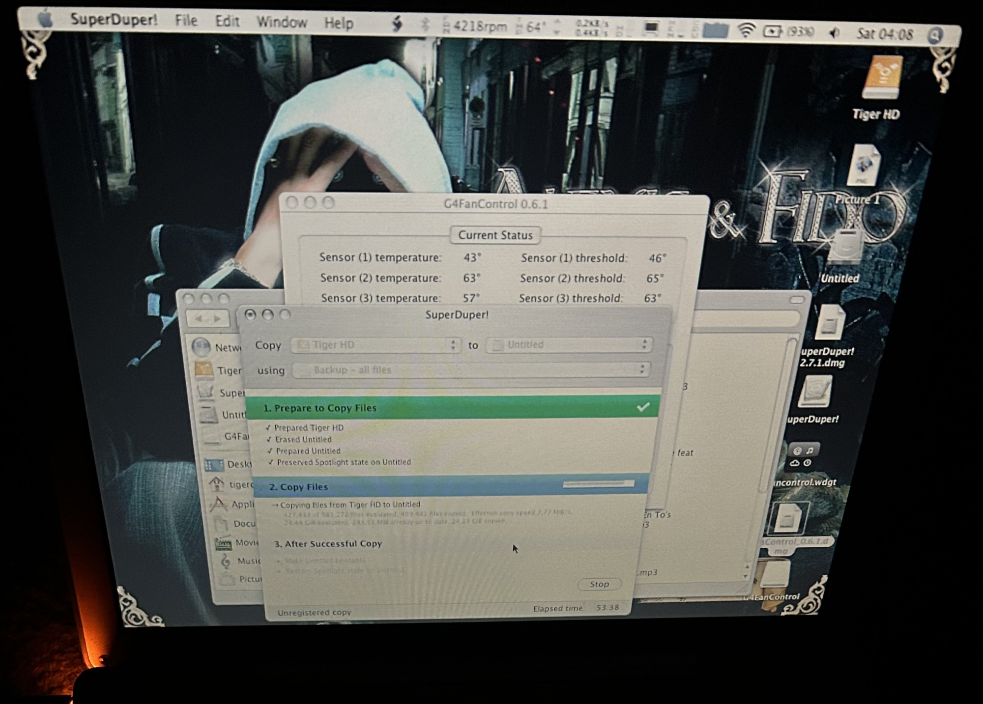Open the AirPort Wi-Fi menu icon

pos(746,30)
